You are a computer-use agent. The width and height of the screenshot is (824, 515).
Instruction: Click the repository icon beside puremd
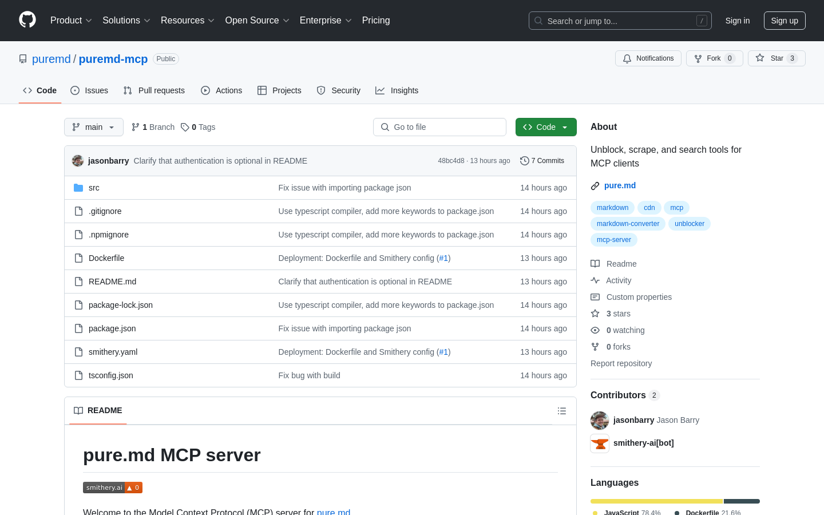coord(23,59)
